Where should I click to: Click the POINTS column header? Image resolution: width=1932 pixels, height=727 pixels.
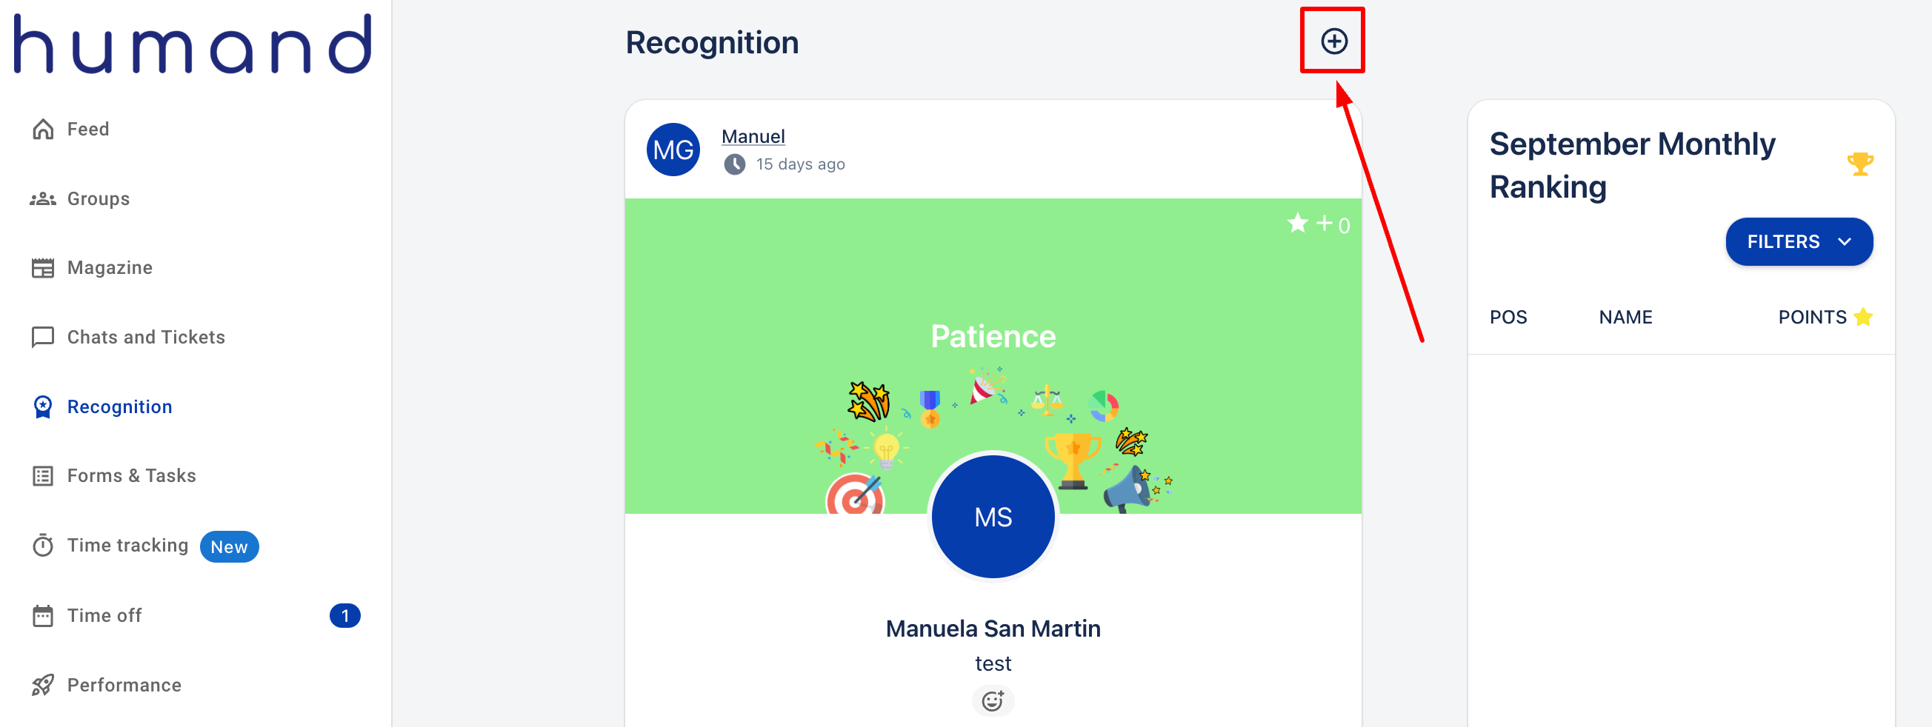1811,317
